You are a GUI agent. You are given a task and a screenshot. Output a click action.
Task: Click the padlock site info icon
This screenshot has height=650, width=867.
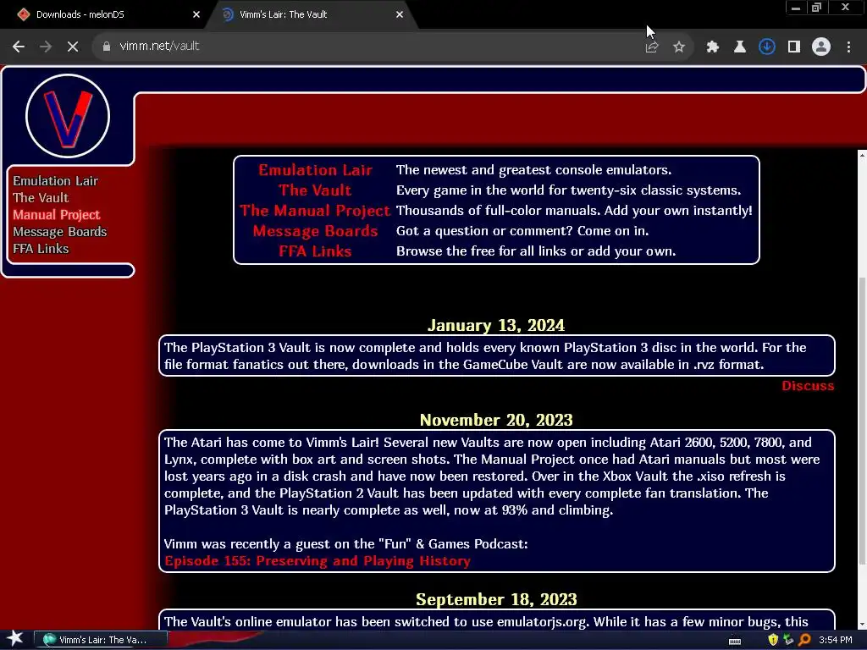[x=107, y=47]
